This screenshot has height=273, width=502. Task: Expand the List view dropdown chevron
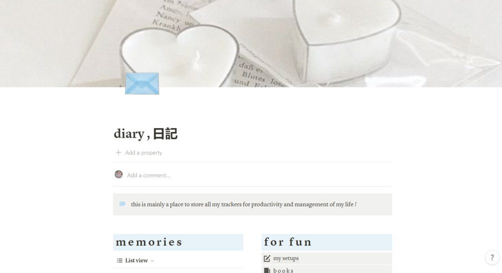coord(152,261)
